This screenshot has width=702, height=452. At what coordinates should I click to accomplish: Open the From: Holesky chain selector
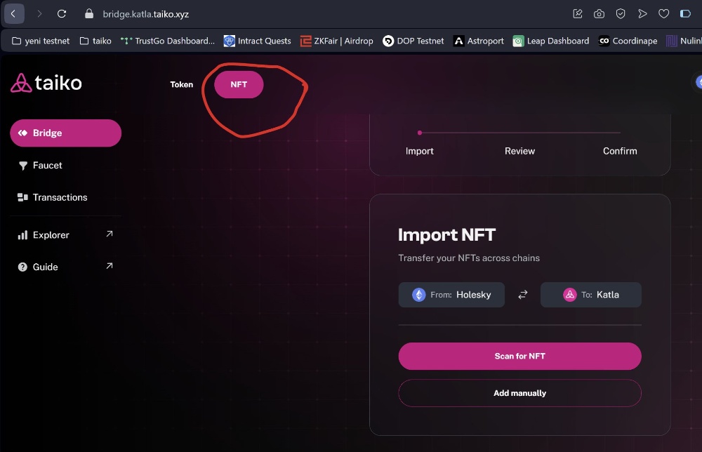[x=451, y=295]
